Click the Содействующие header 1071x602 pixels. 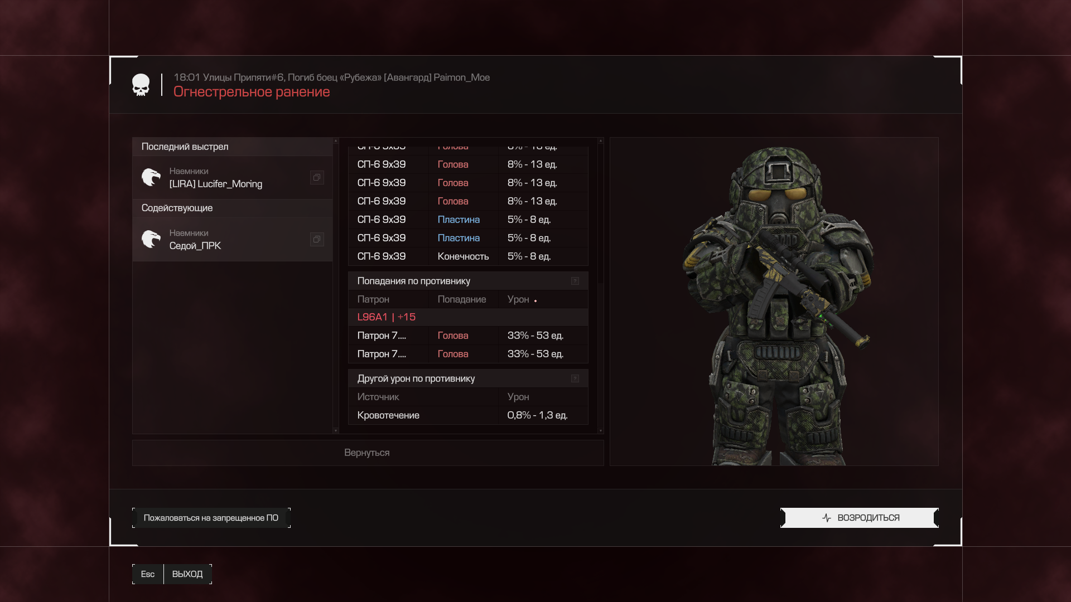(233, 208)
